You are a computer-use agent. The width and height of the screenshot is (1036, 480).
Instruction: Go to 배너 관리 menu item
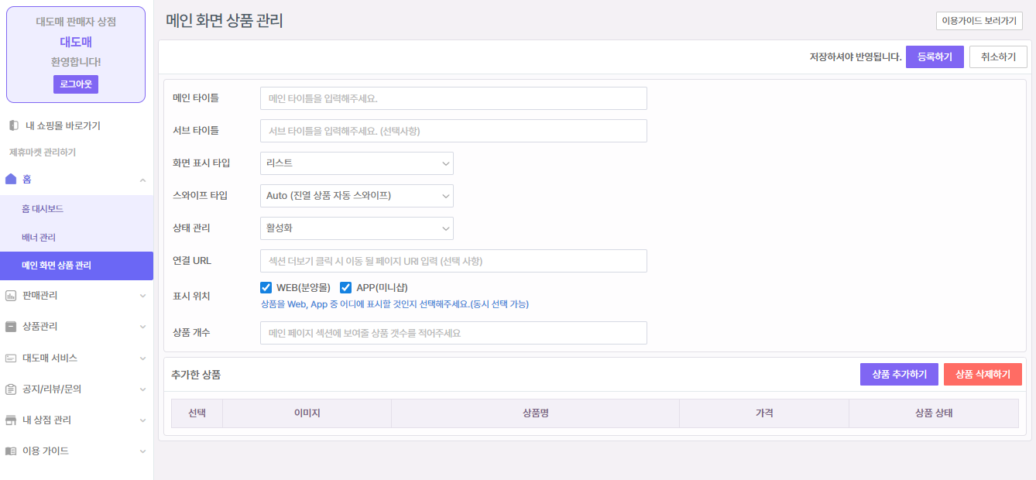click(39, 238)
